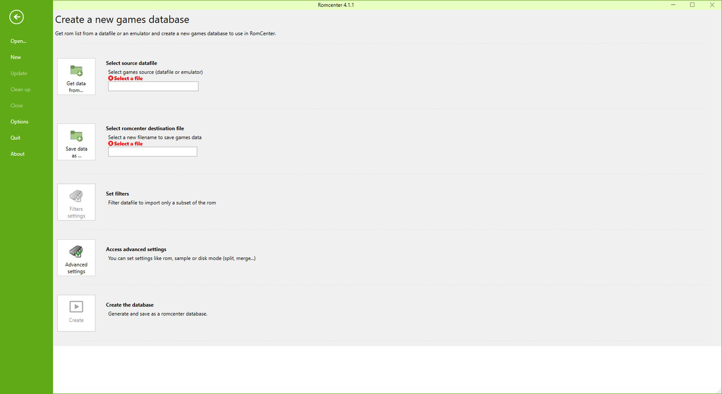Click 'Filter datafile to import only a subset' text
Image resolution: width=722 pixels, height=394 pixels.
point(162,202)
